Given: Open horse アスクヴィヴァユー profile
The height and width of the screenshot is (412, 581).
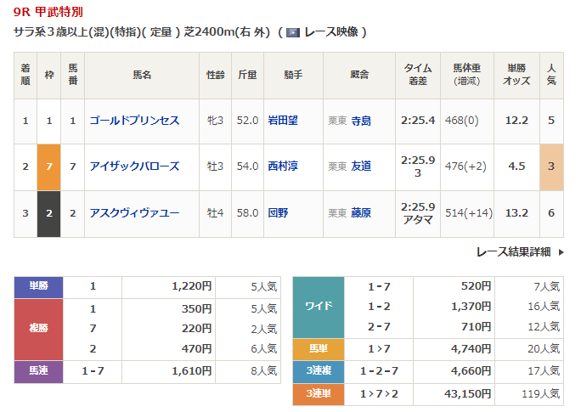Looking at the screenshot, I should pyautogui.click(x=134, y=212).
